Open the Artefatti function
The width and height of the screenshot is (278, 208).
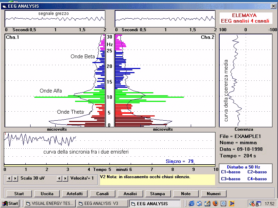[x=75, y=194]
